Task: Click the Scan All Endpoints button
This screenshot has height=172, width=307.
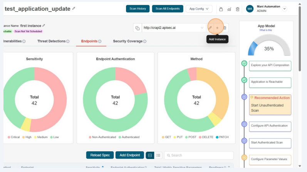Action: click(167, 8)
